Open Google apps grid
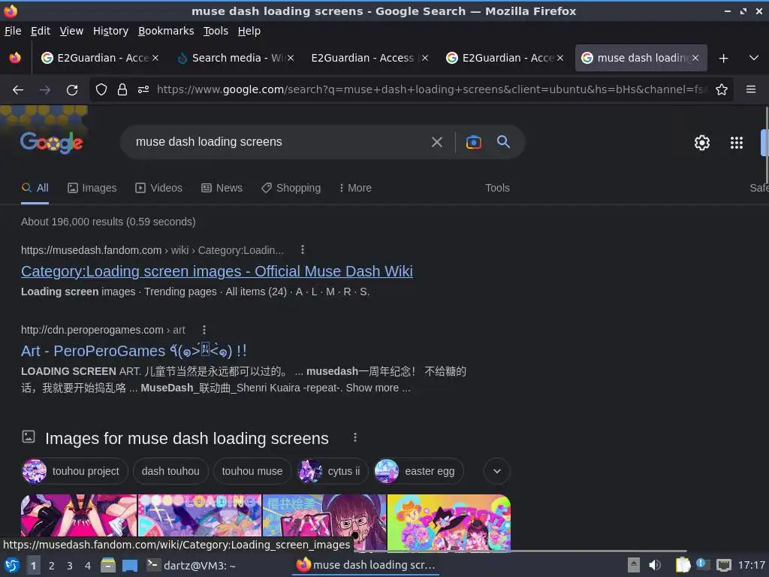 (x=737, y=143)
